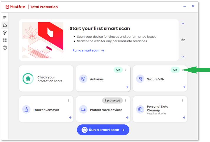
Task: Minimize the McAfee window
Action: 185,6
